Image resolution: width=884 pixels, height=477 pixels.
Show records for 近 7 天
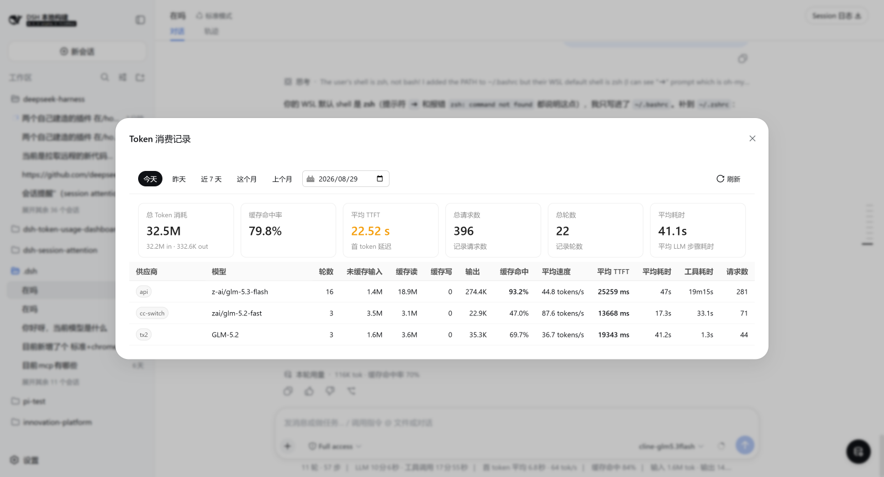[211, 179]
